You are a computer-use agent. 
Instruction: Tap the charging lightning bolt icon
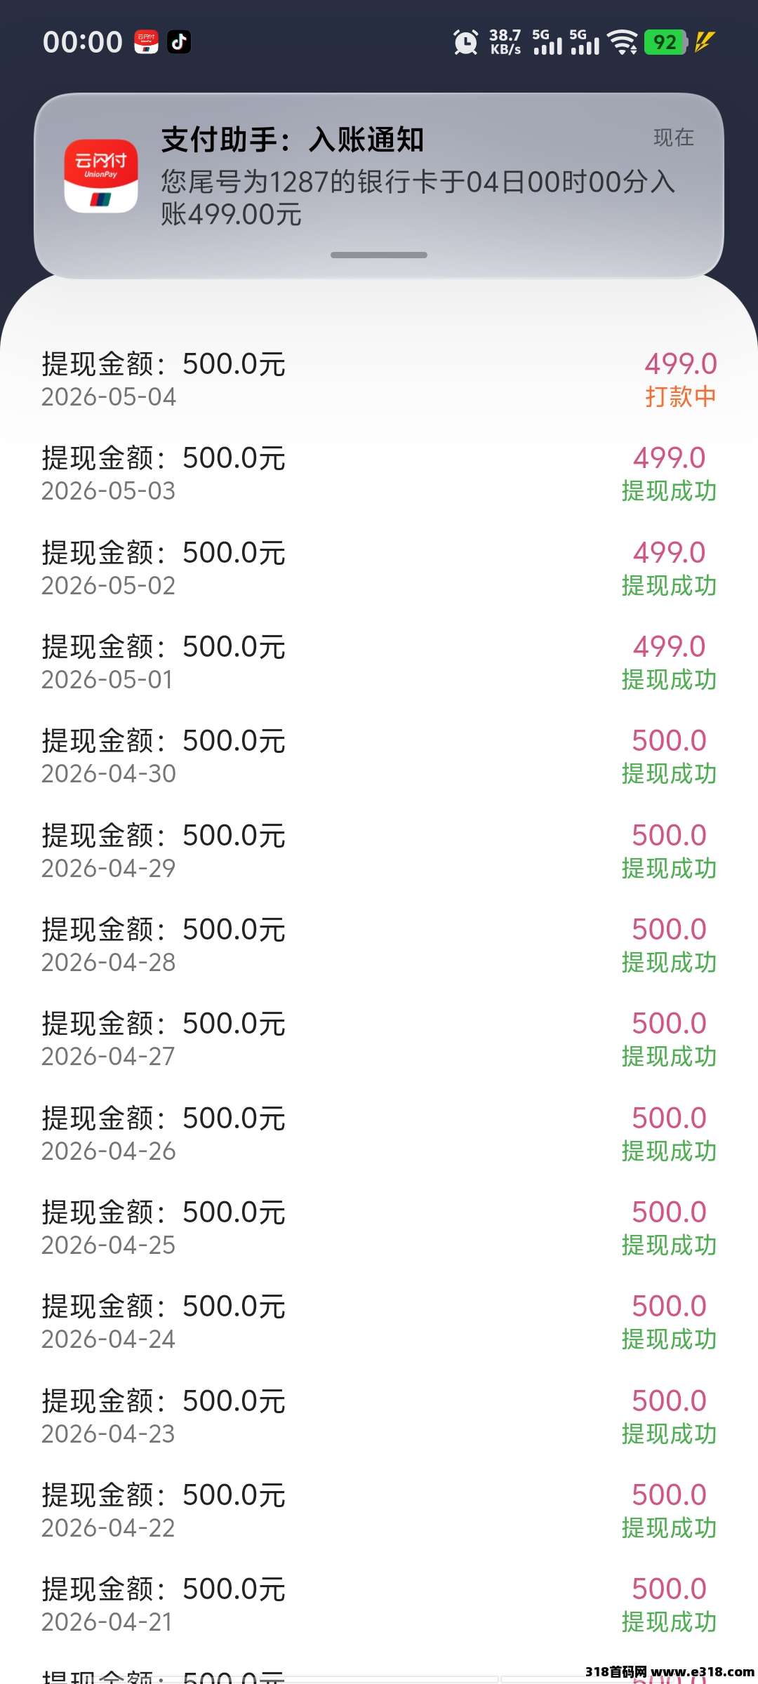pos(704,42)
